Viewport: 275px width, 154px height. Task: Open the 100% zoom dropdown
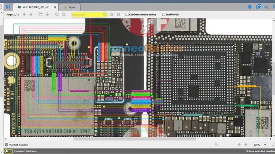pos(260,145)
